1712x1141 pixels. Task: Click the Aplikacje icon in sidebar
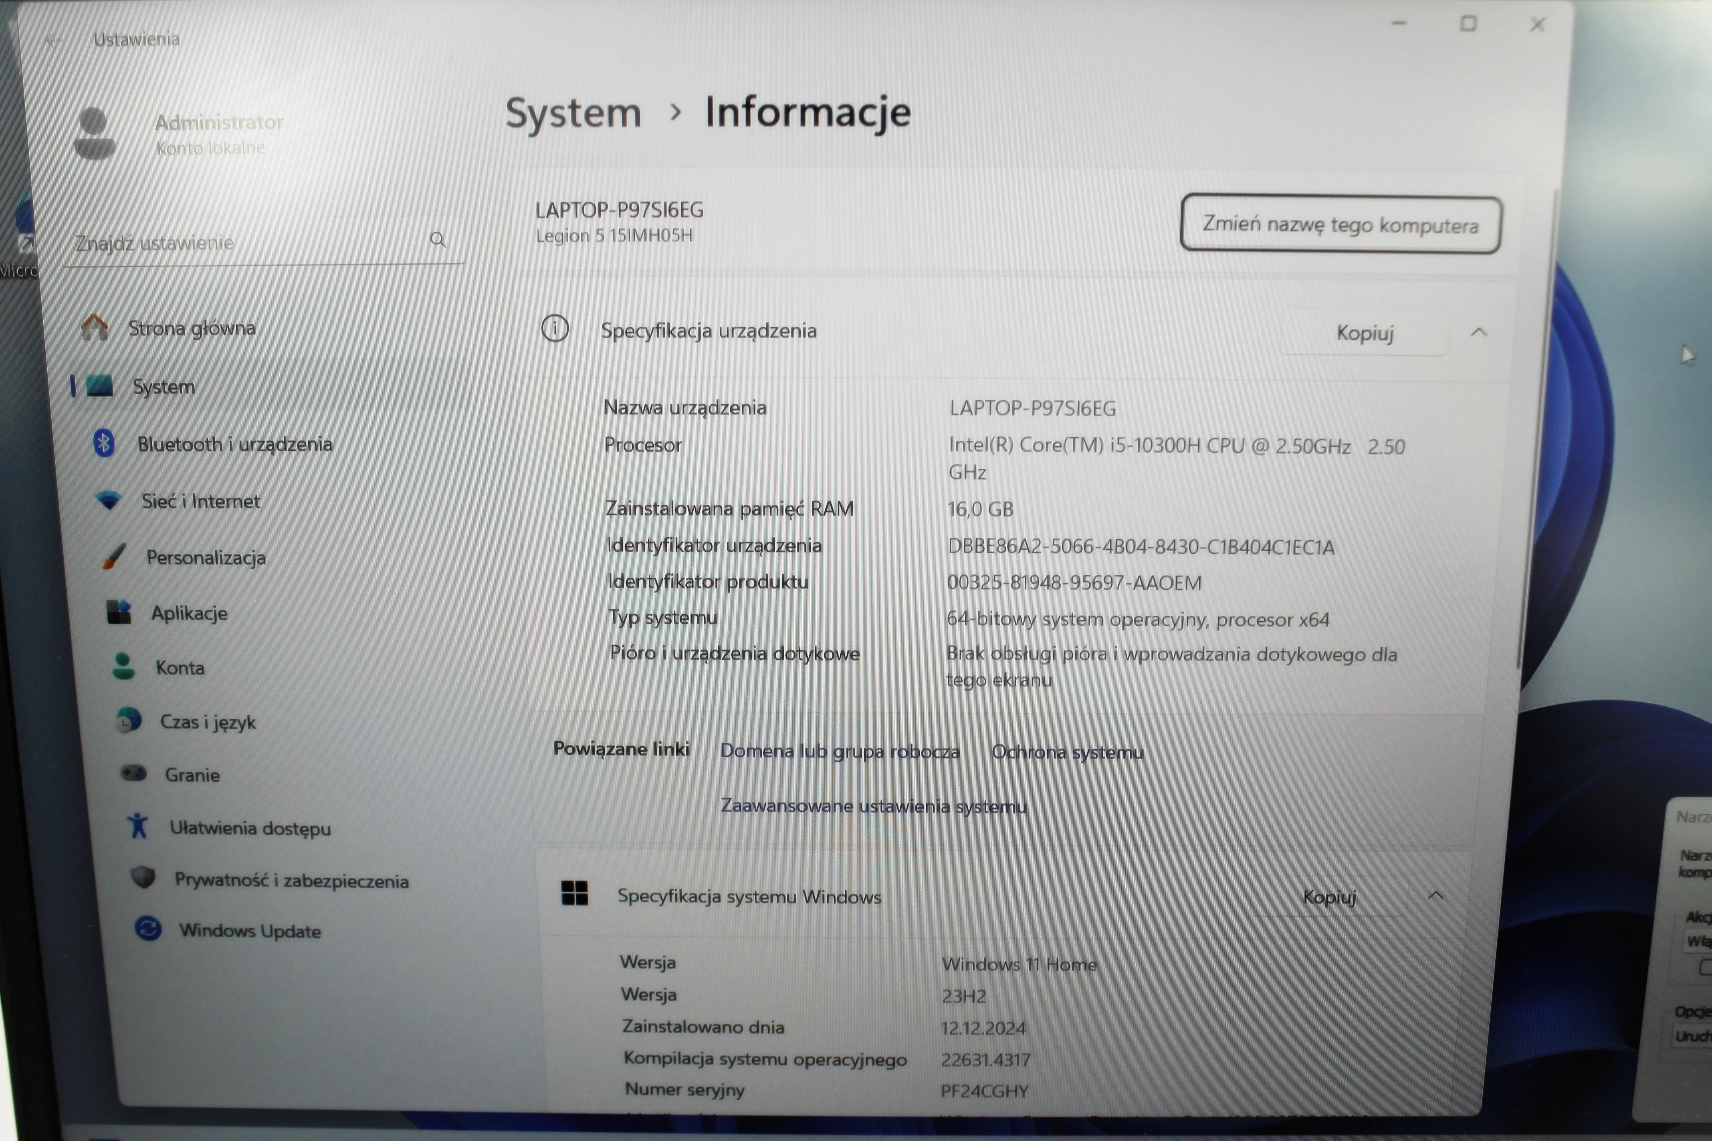tap(119, 612)
